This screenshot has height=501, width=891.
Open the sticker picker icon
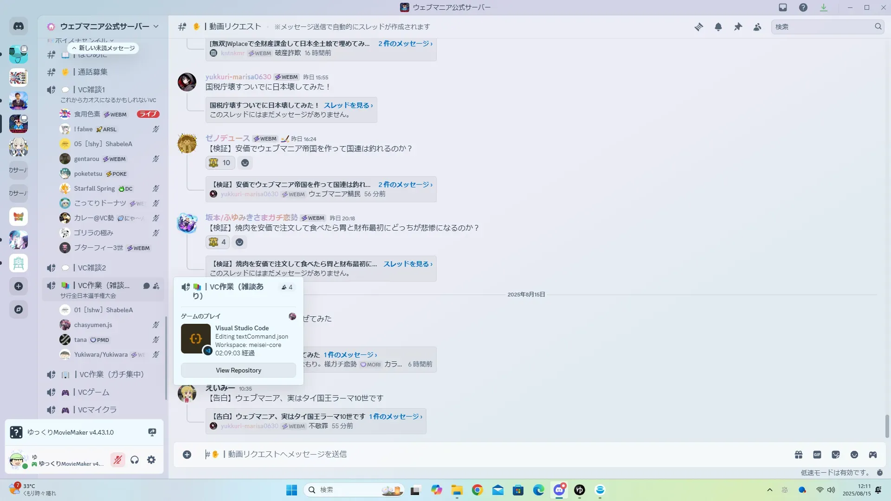pyautogui.click(x=836, y=455)
